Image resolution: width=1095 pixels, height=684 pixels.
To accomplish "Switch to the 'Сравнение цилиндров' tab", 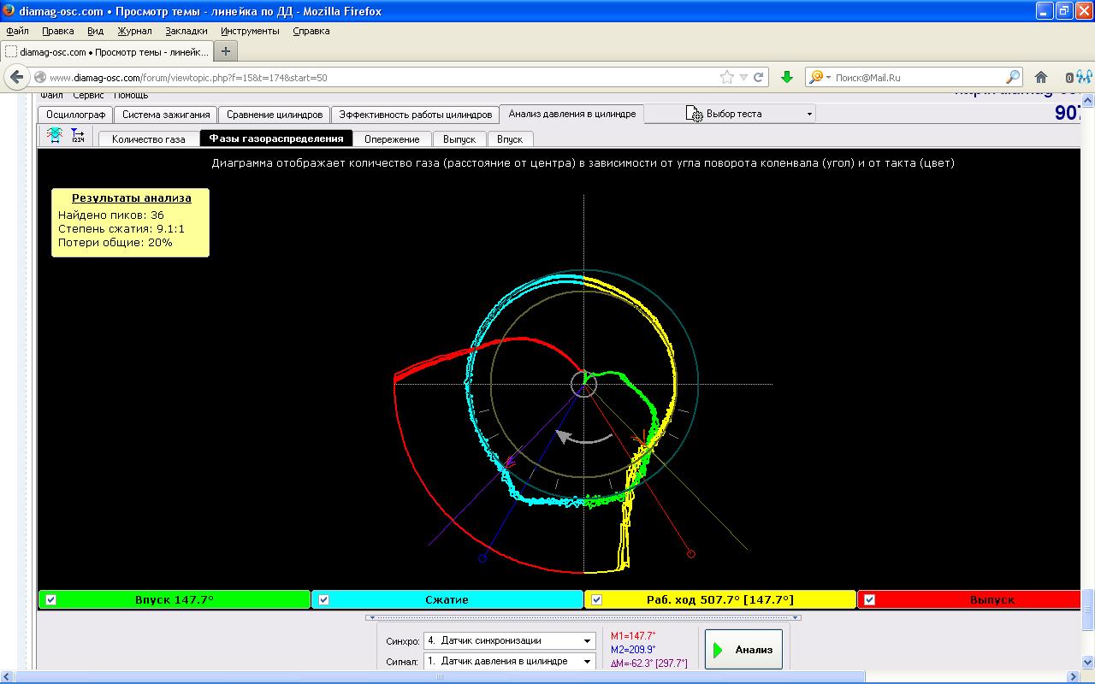I will click(275, 115).
